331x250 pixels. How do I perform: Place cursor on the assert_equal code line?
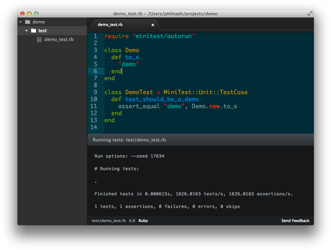pyautogui.click(x=177, y=106)
